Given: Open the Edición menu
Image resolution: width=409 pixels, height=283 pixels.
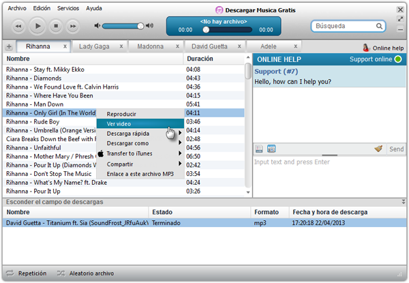Looking at the screenshot, I should tap(42, 8).
